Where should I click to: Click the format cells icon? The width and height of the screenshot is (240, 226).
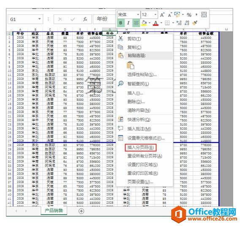(120, 138)
